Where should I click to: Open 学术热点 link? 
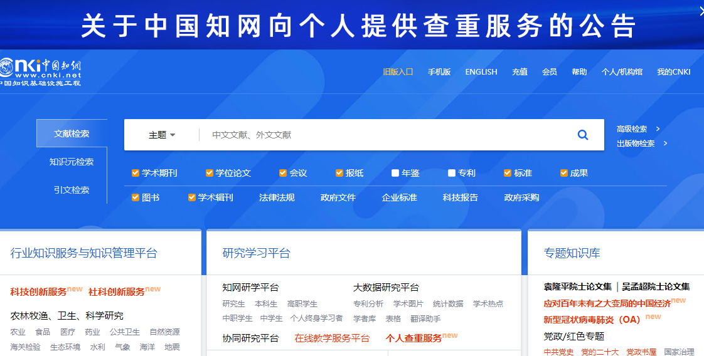click(488, 304)
